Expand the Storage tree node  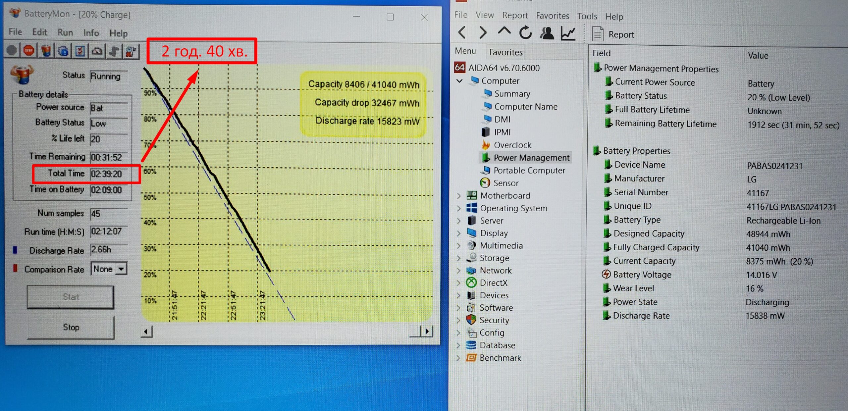pos(459,258)
